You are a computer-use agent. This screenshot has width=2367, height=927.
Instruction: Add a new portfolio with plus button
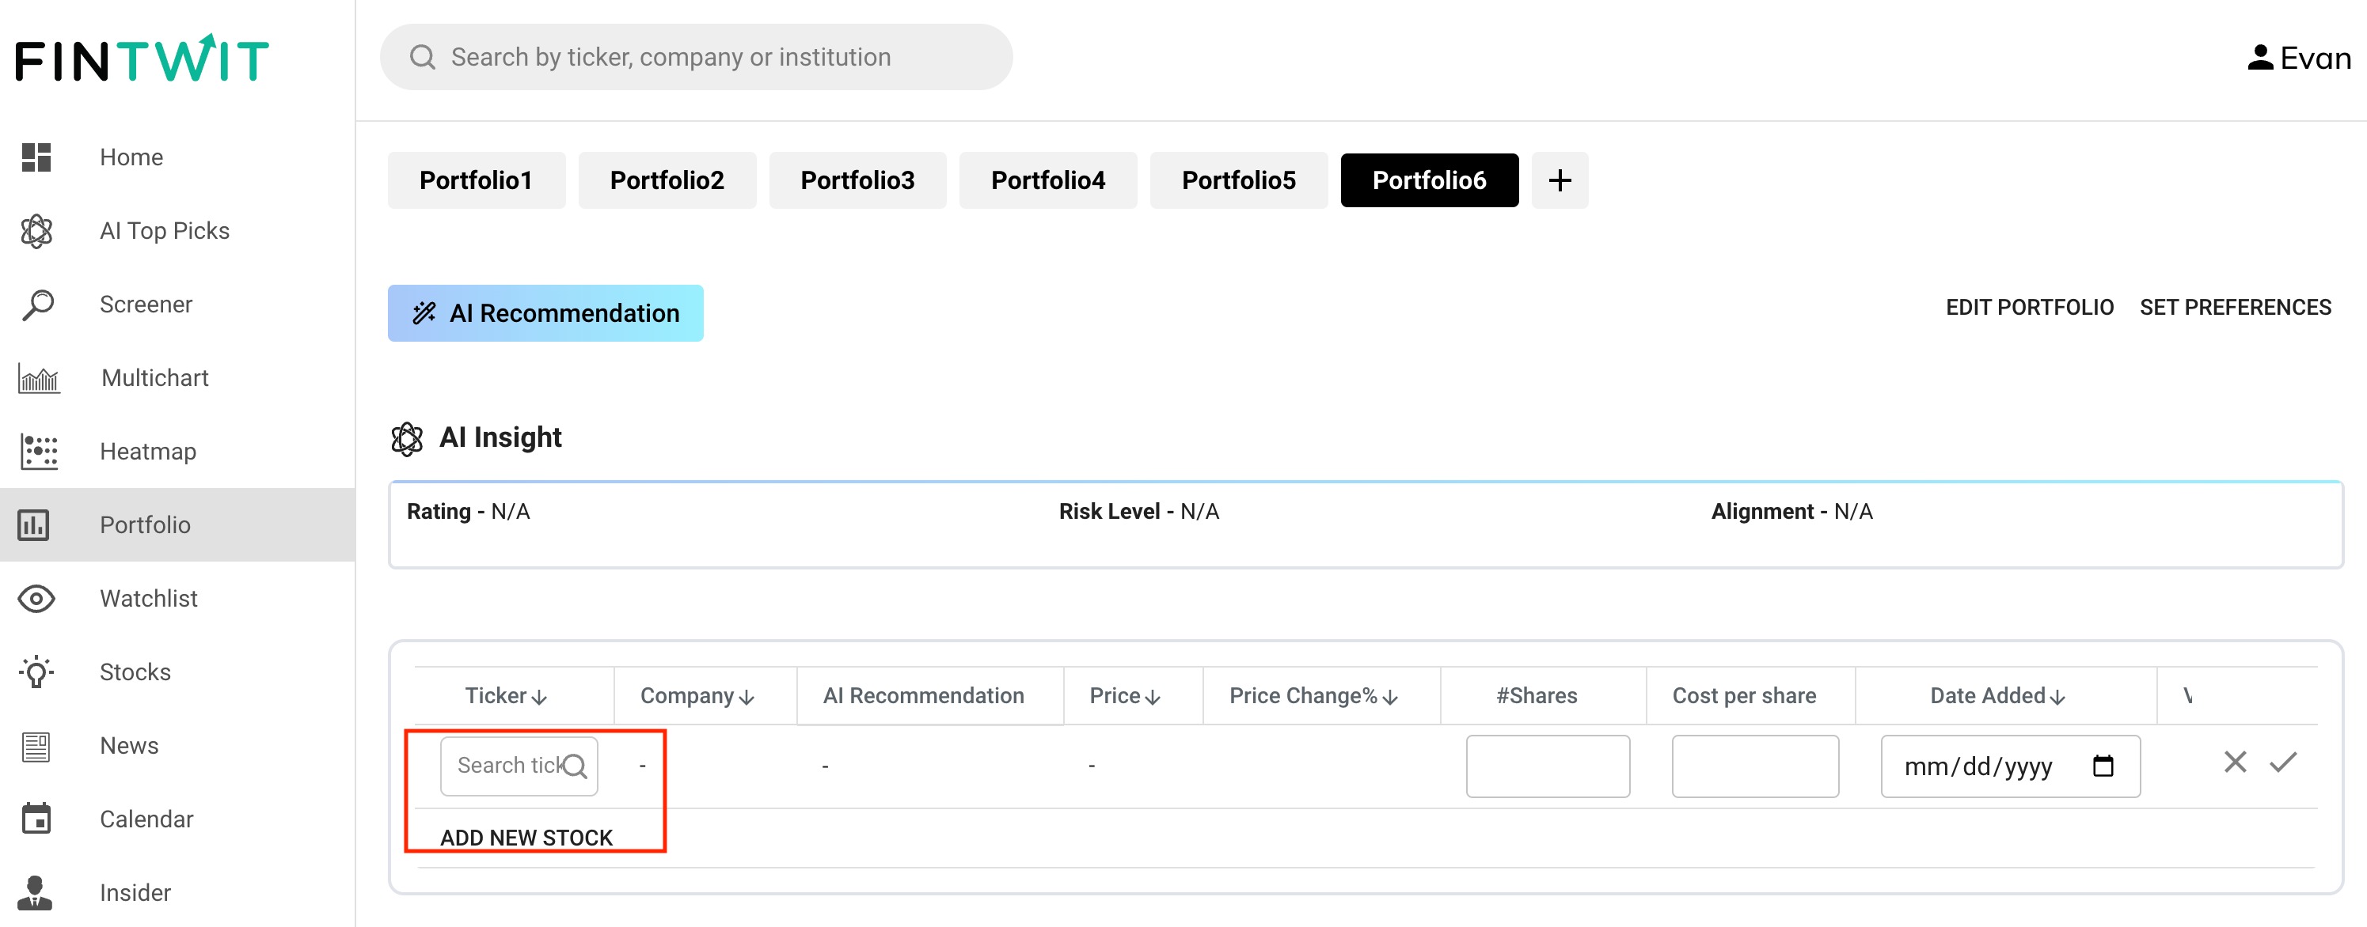[1560, 181]
